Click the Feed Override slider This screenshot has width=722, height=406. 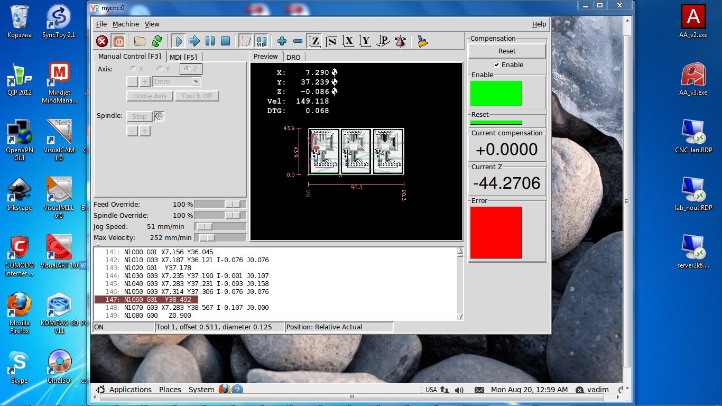point(220,205)
